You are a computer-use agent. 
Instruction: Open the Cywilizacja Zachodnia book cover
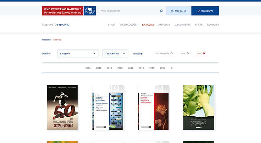tap(199, 108)
